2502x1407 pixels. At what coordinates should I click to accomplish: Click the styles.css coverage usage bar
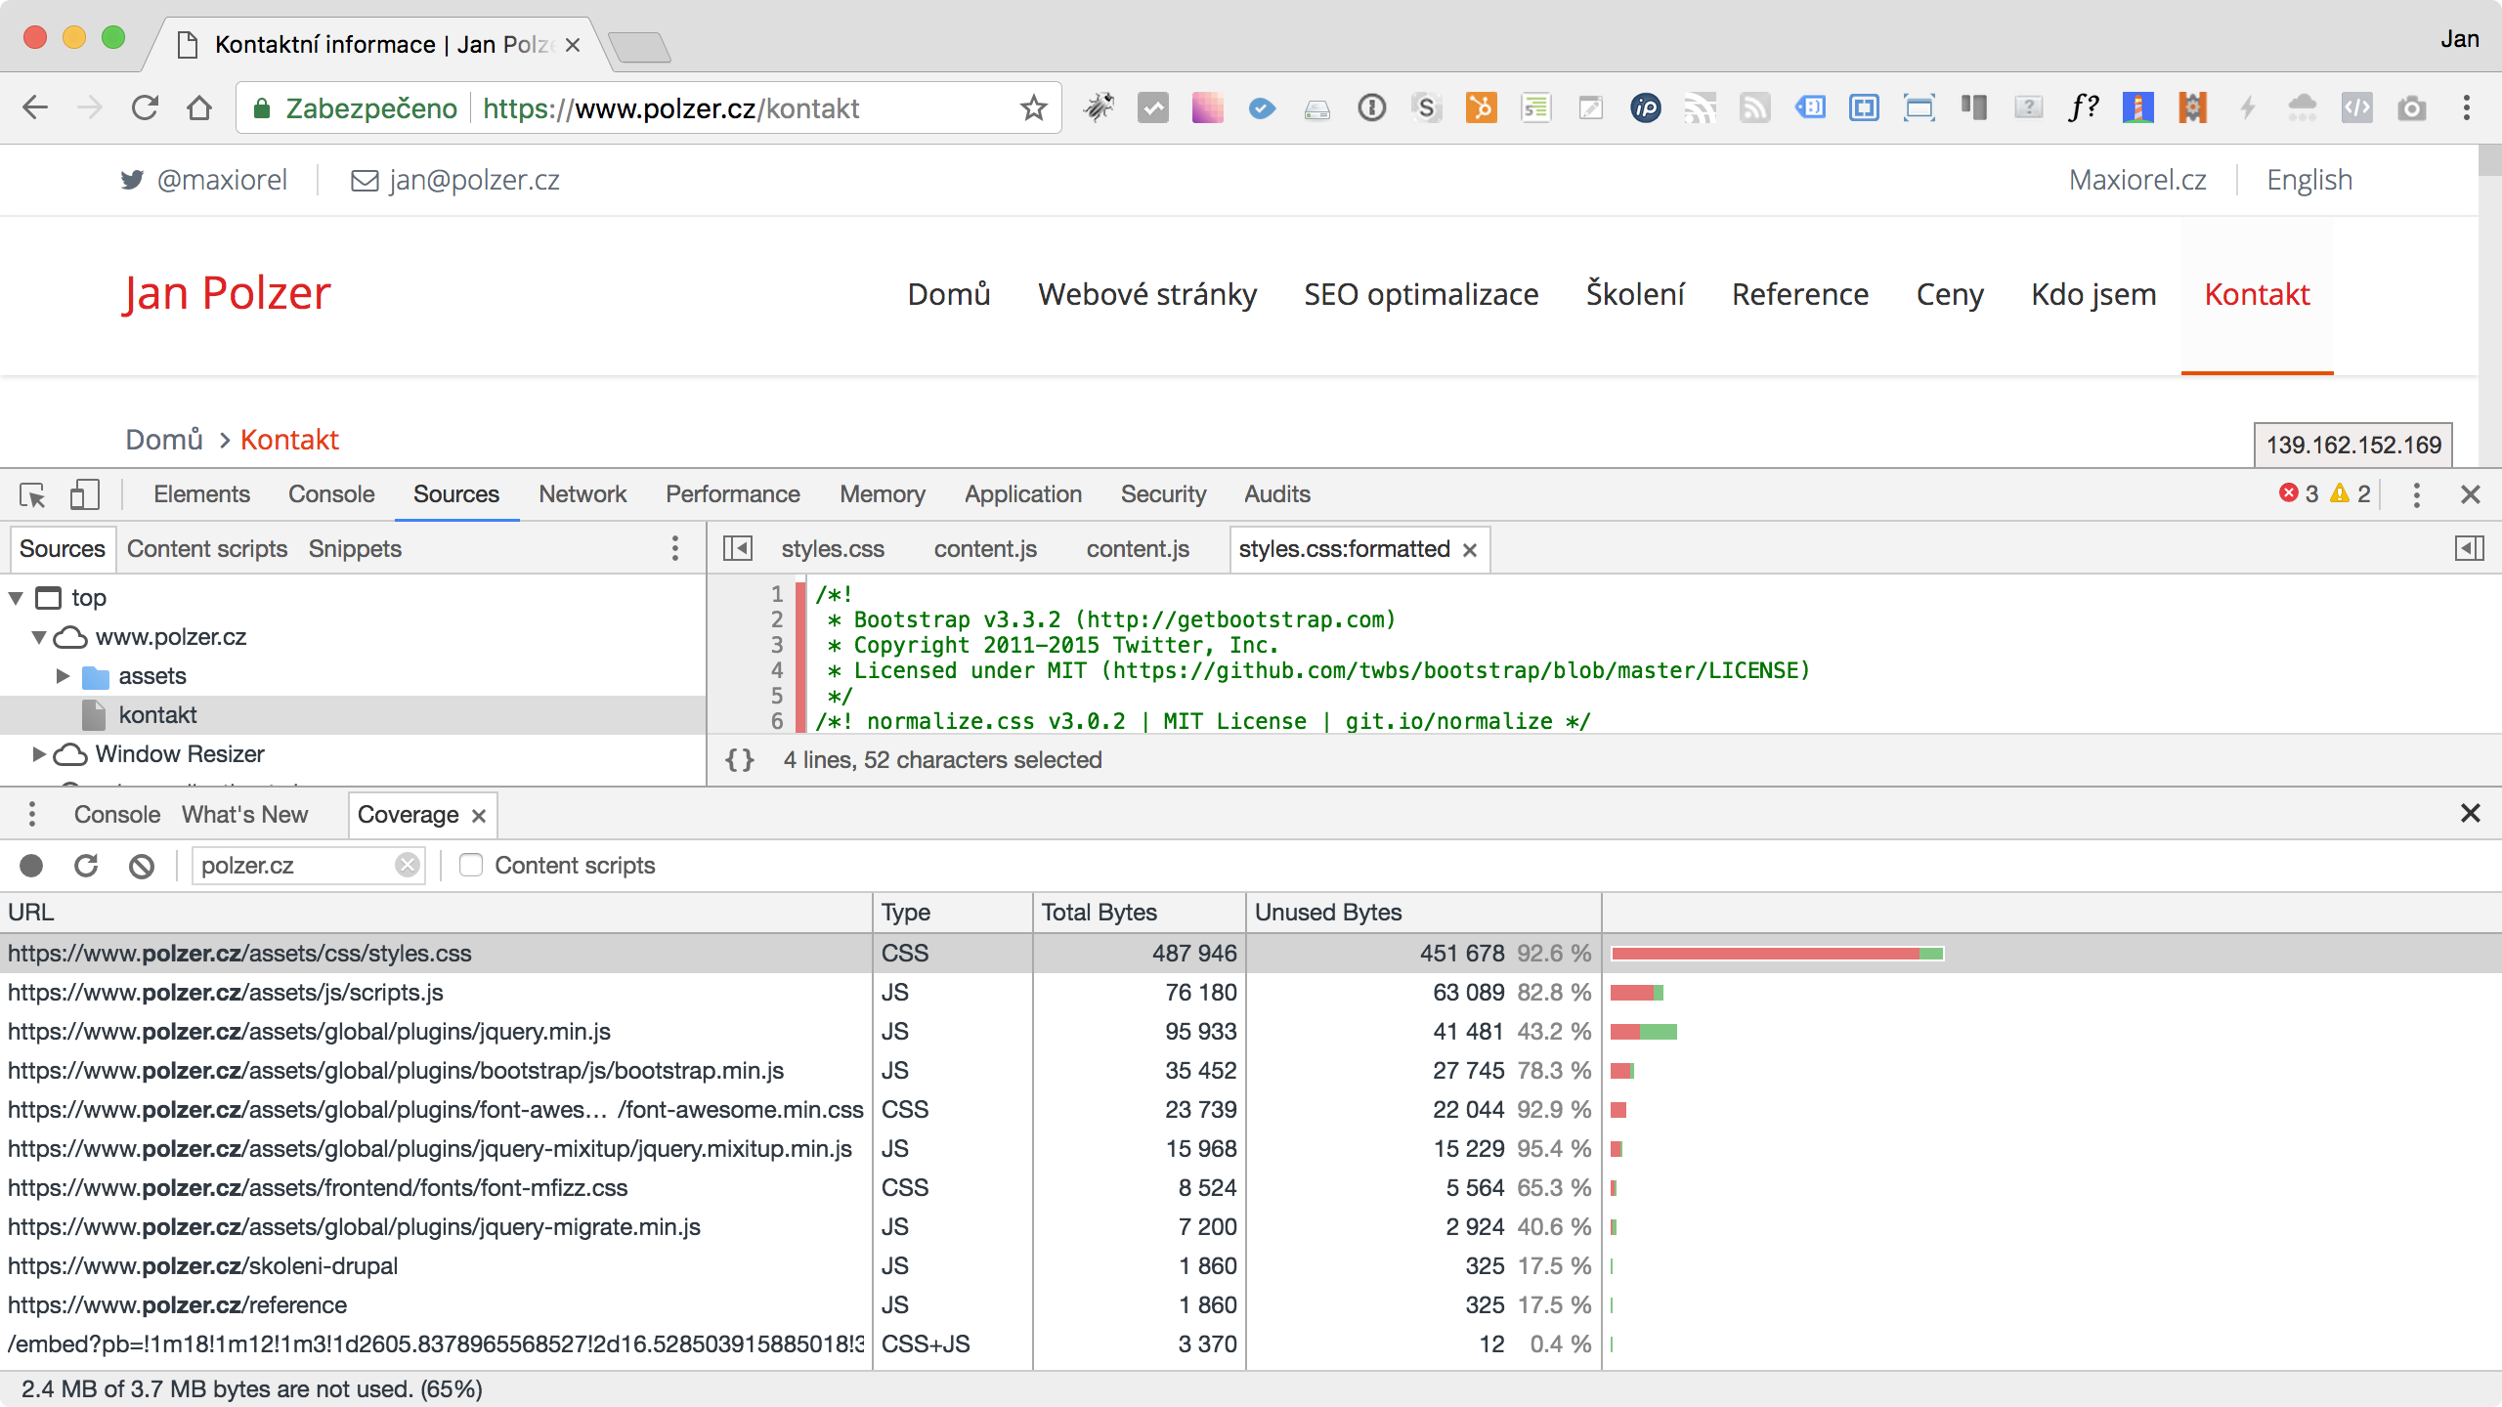[x=1777, y=954]
